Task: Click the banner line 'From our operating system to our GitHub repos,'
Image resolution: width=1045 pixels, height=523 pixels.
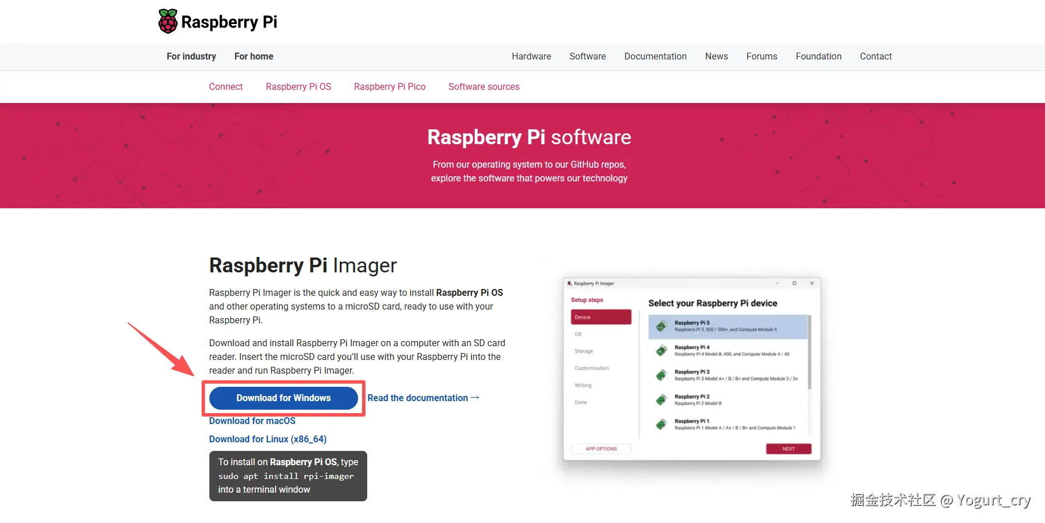Action: [x=529, y=164]
